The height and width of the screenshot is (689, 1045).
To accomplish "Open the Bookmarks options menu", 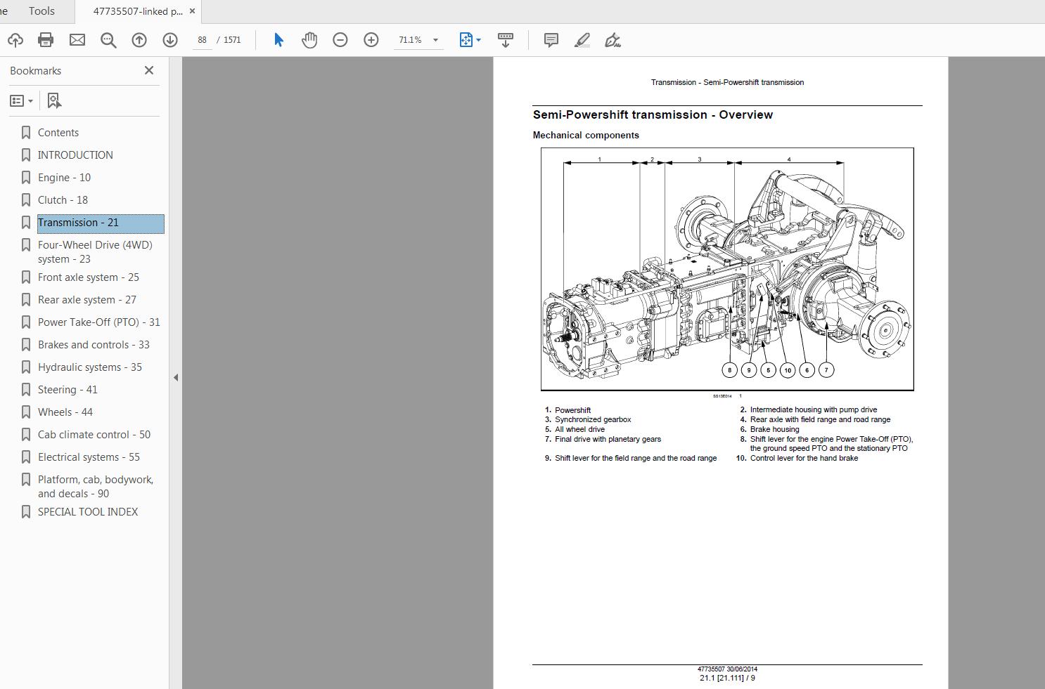I will coord(22,100).
